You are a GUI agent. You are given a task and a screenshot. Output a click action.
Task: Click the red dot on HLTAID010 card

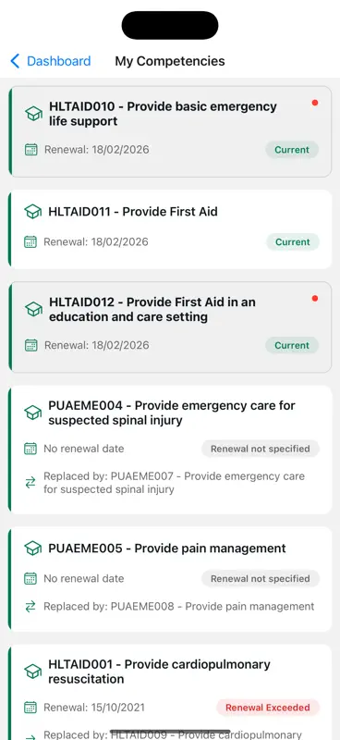(315, 103)
